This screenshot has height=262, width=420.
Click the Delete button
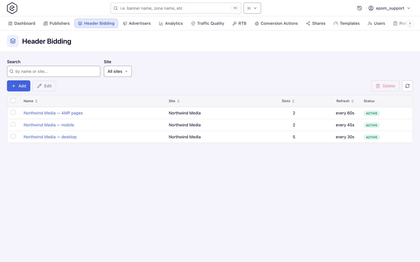pos(385,86)
